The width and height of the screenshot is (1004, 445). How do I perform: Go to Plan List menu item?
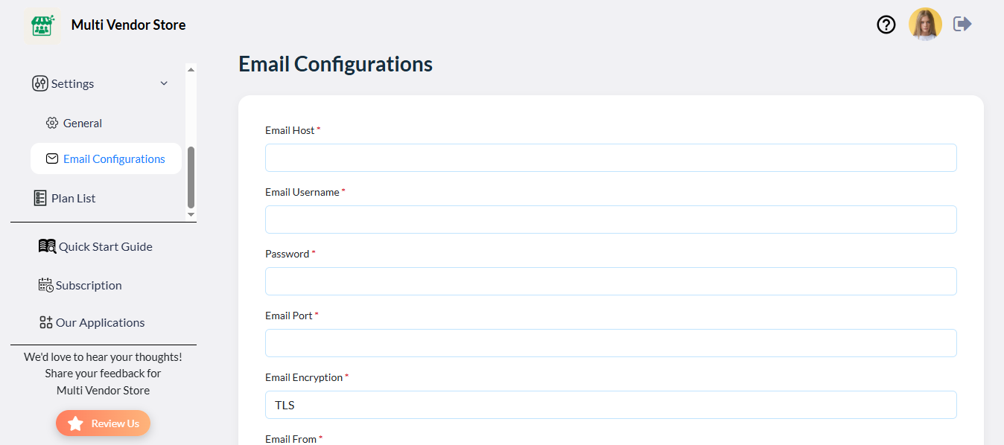74,198
